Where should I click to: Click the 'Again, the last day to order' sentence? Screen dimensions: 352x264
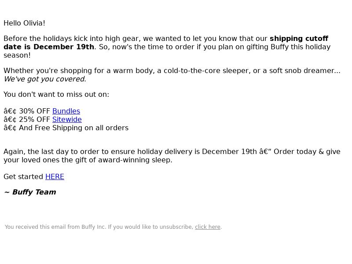click(x=172, y=156)
